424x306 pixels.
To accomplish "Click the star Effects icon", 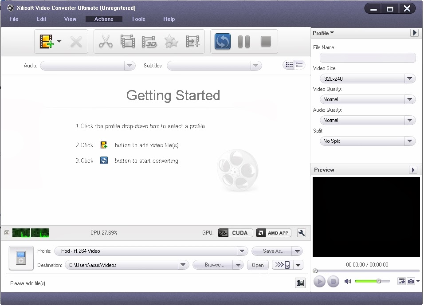I will point(171,41).
